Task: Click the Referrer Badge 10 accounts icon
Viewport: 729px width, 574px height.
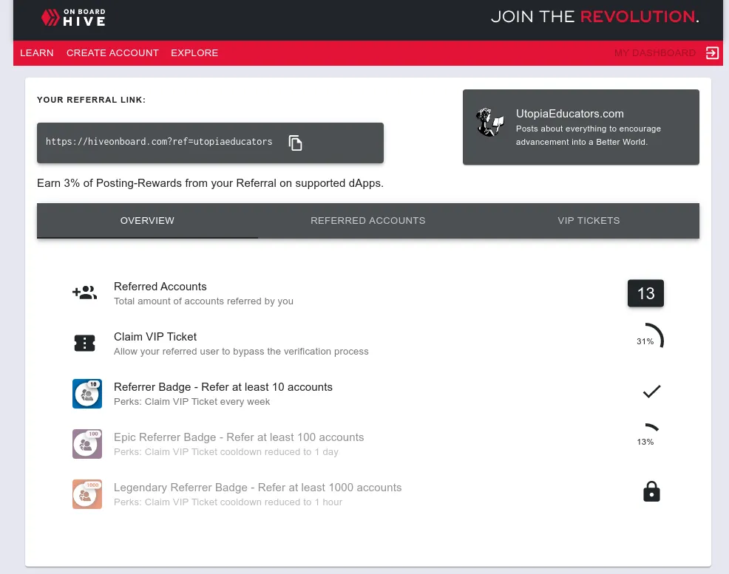Action: (x=87, y=394)
